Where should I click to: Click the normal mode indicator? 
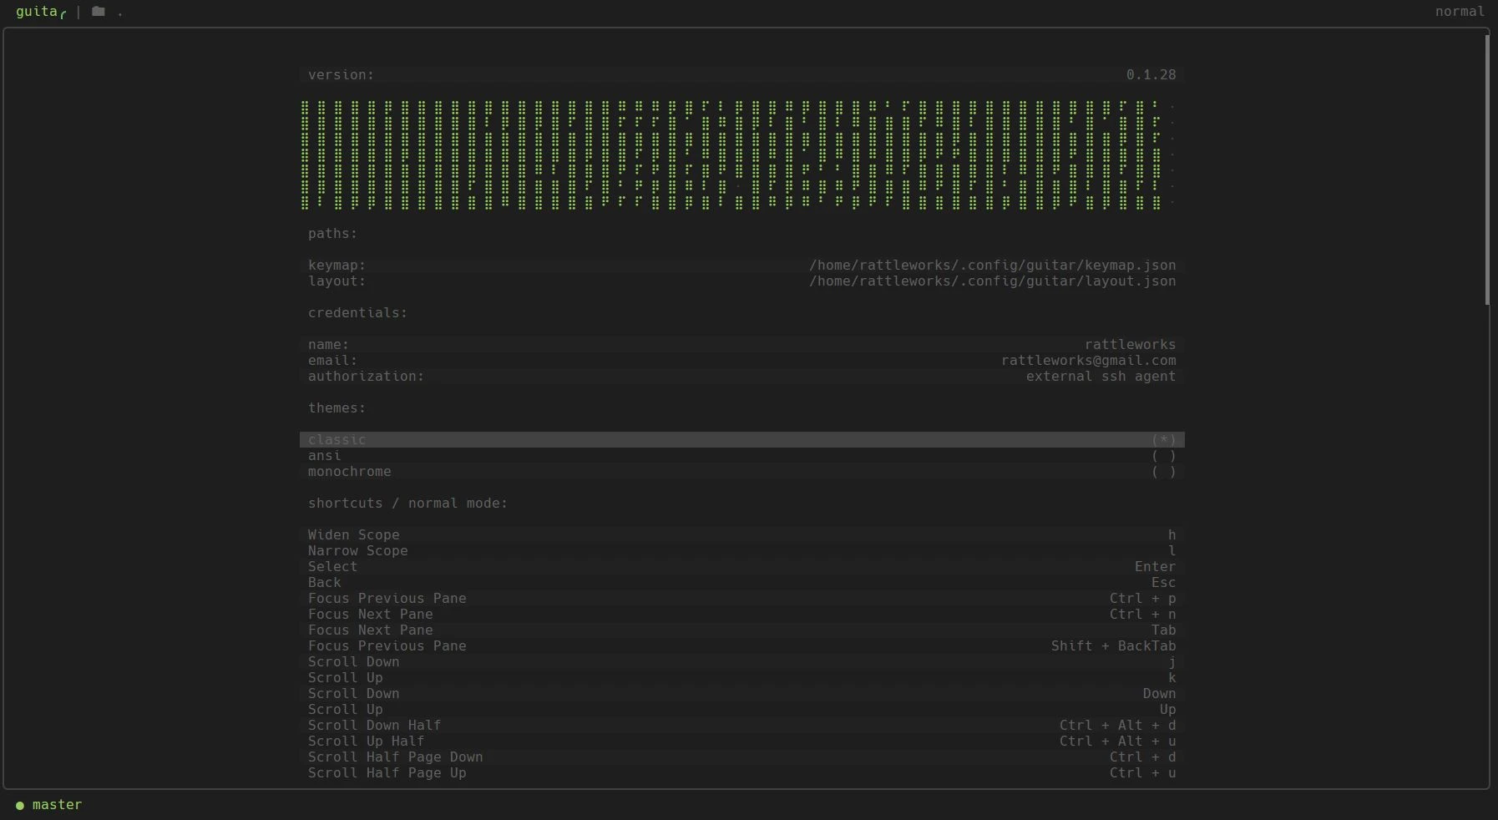pyautogui.click(x=1460, y=12)
